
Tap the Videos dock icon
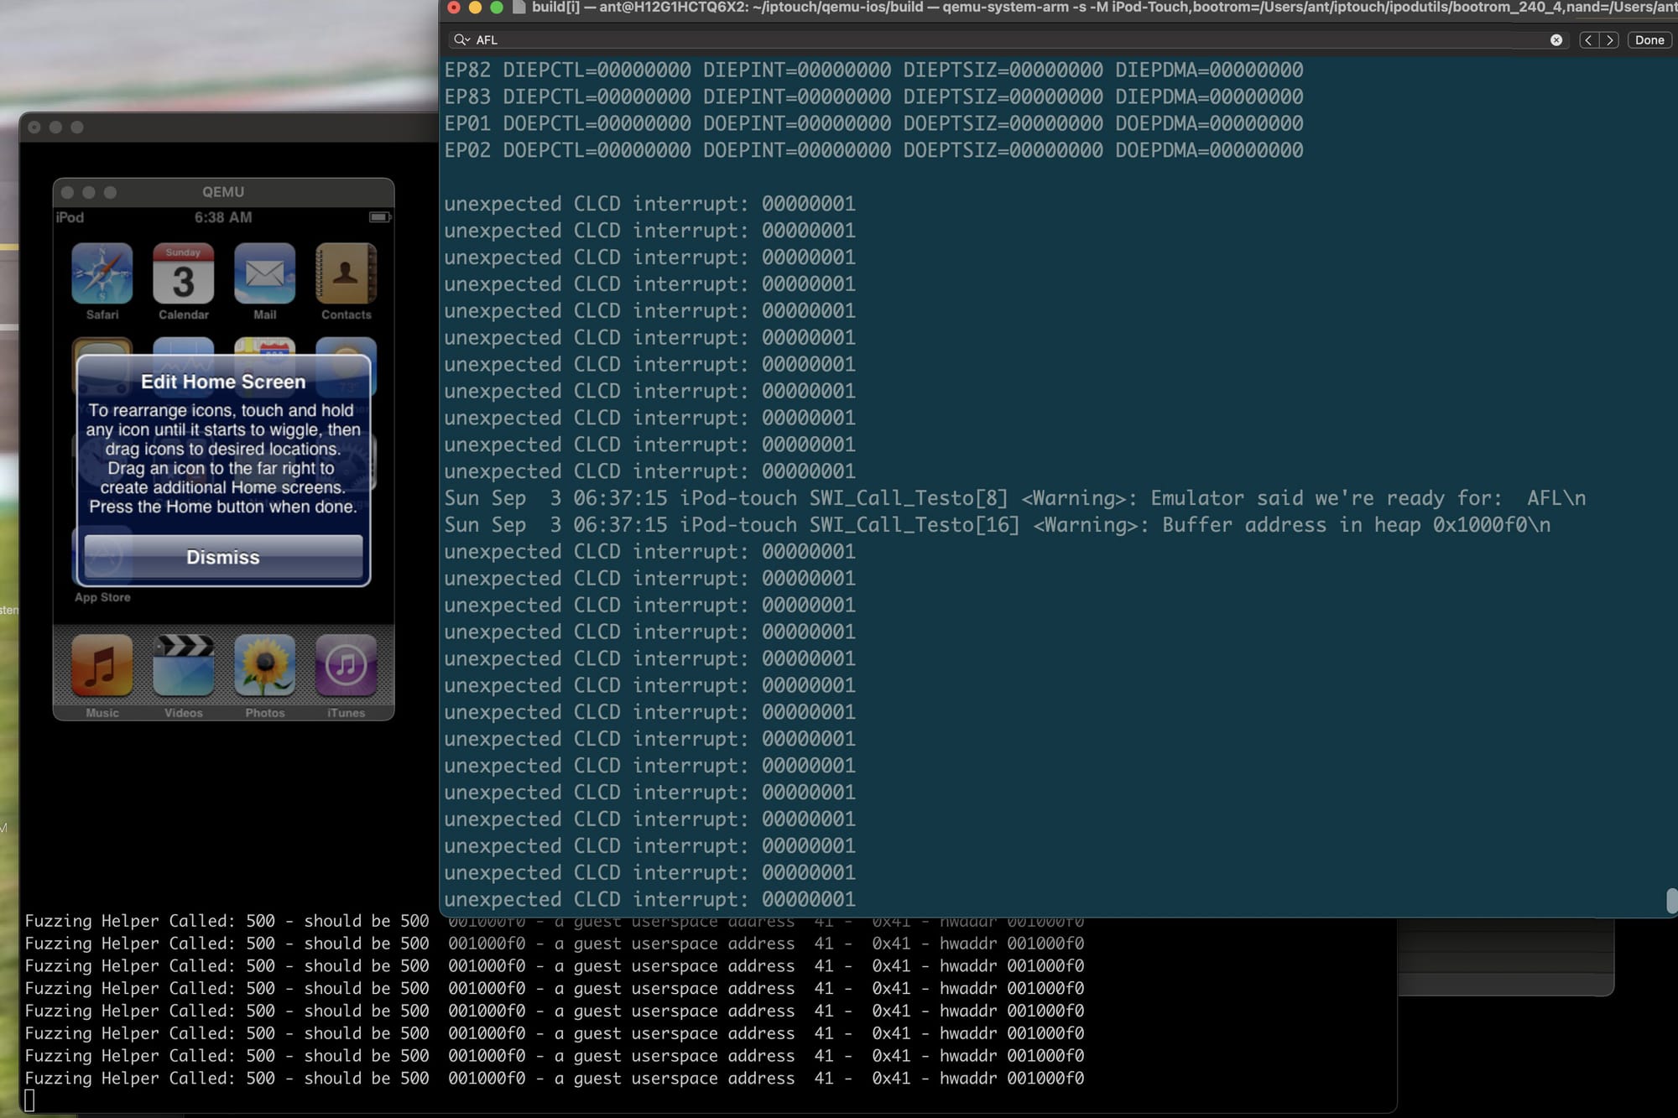[x=183, y=666]
